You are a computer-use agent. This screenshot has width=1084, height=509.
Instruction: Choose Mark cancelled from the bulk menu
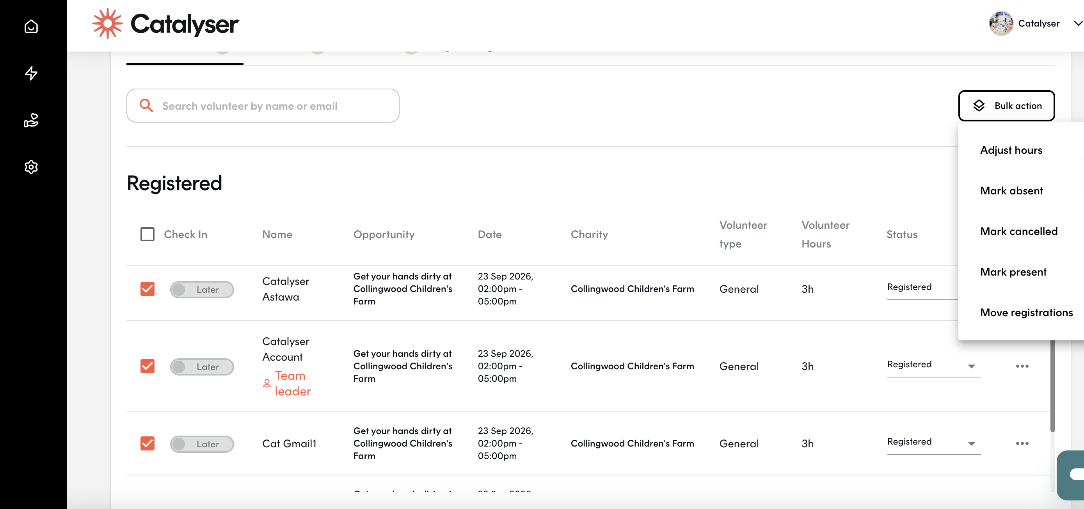(1019, 231)
